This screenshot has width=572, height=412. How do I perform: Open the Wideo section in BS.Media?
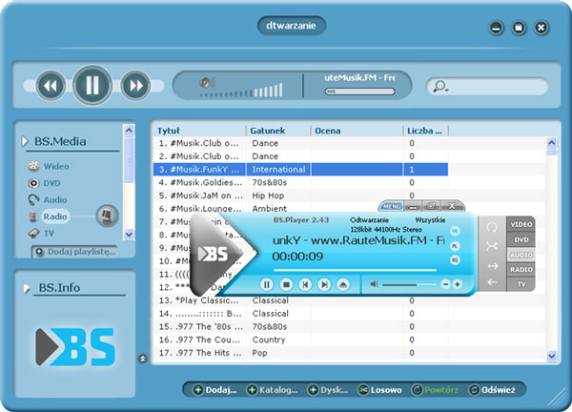[55, 166]
